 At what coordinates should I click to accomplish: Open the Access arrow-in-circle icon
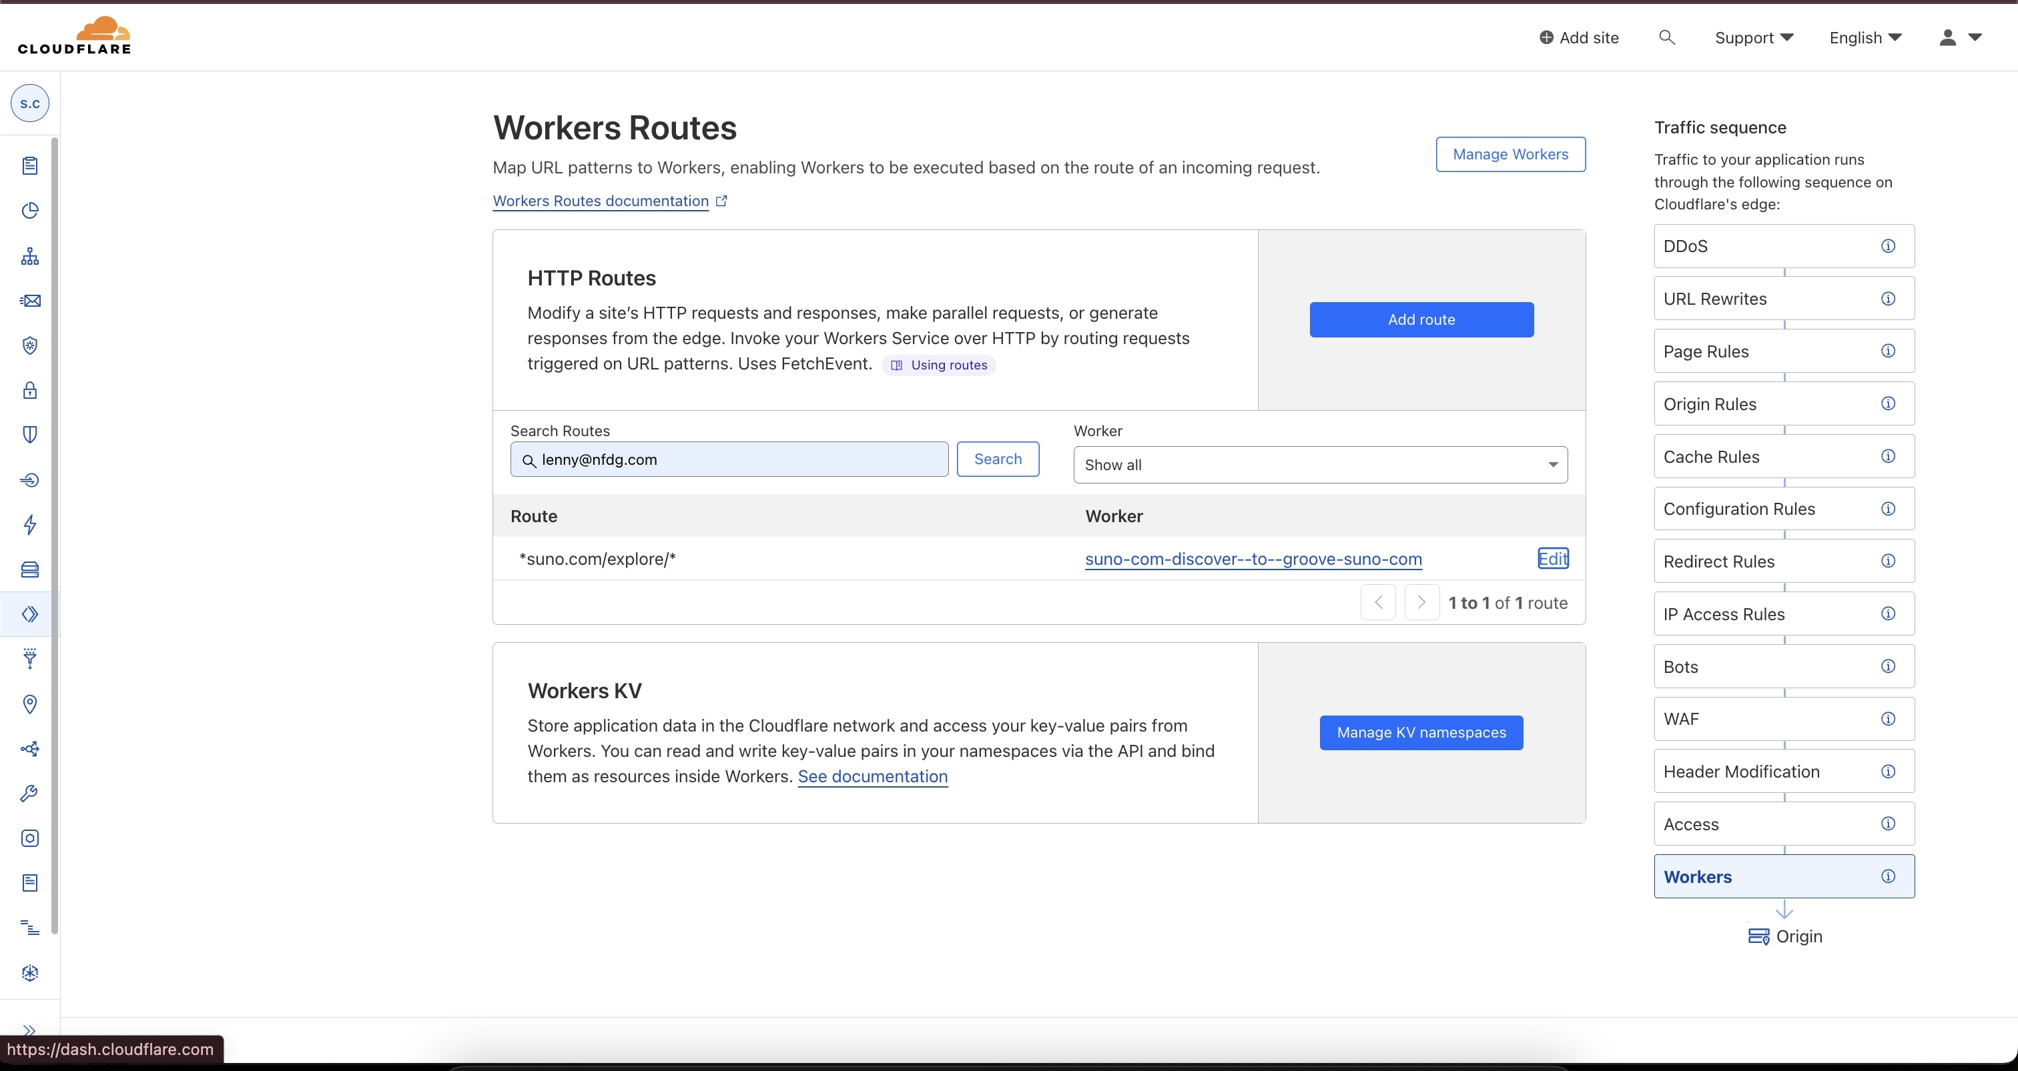click(30, 480)
